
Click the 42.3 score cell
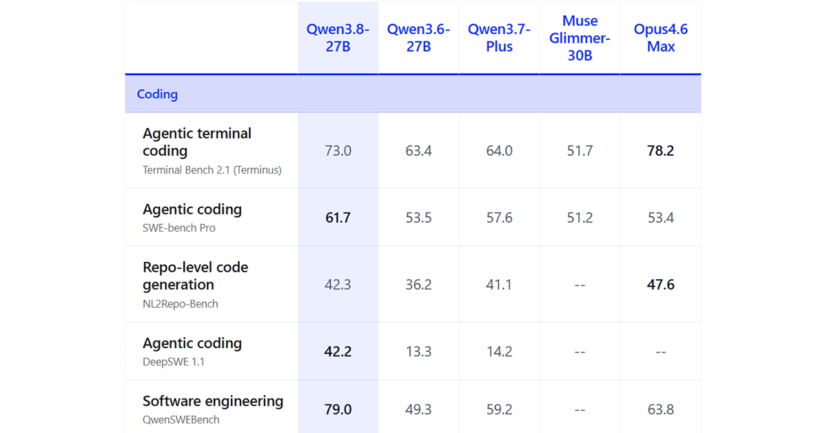point(338,284)
